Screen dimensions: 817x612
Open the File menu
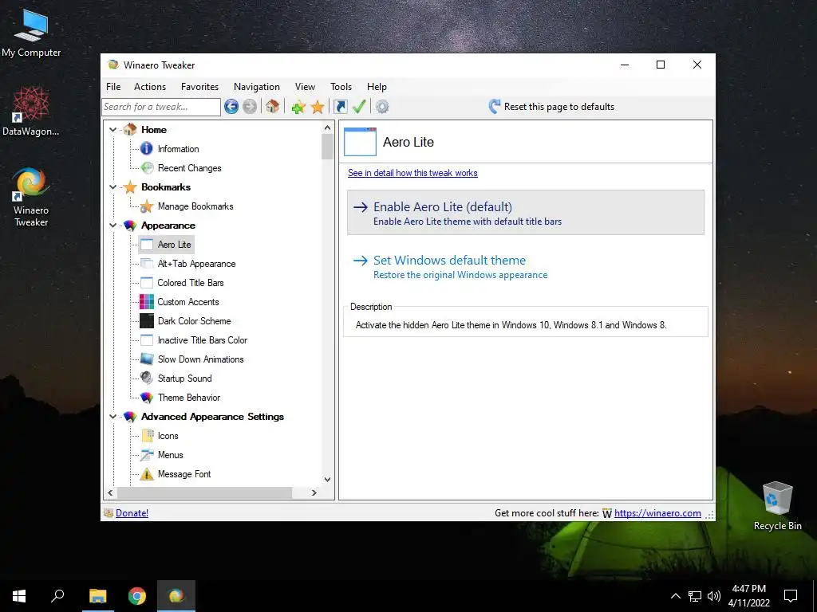113,86
